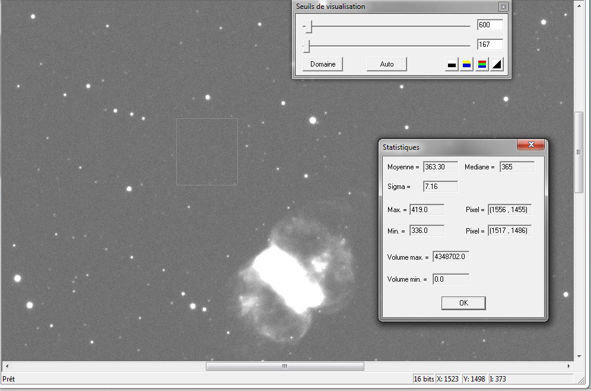Click the Domaine button
The width and height of the screenshot is (591, 391).
point(323,64)
